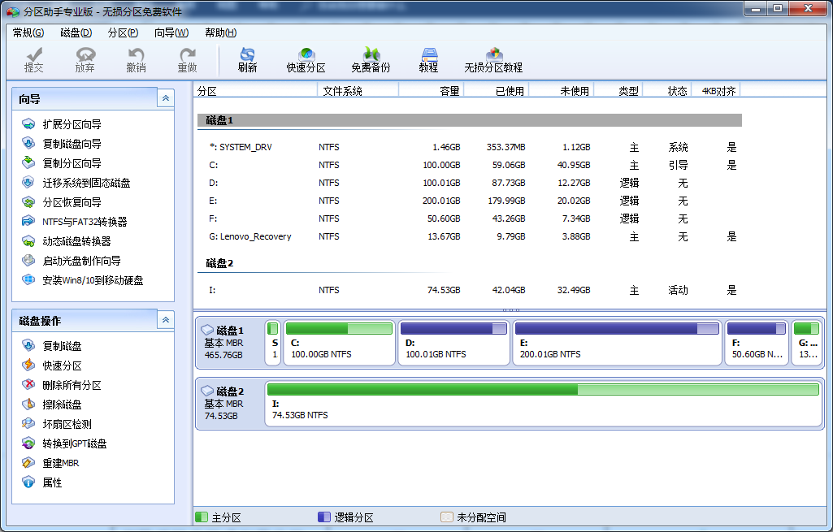Open the 帮助(H) menu

(x=220, y=32)
